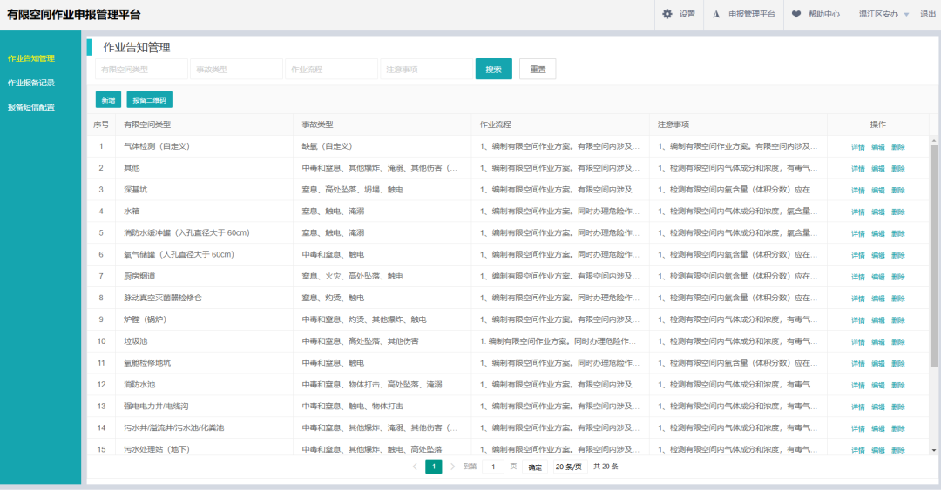Open 作业报备记录 in sidebar
Image resolution: width=941 pixels, height=491 pixels.
(x=31, y=83)
